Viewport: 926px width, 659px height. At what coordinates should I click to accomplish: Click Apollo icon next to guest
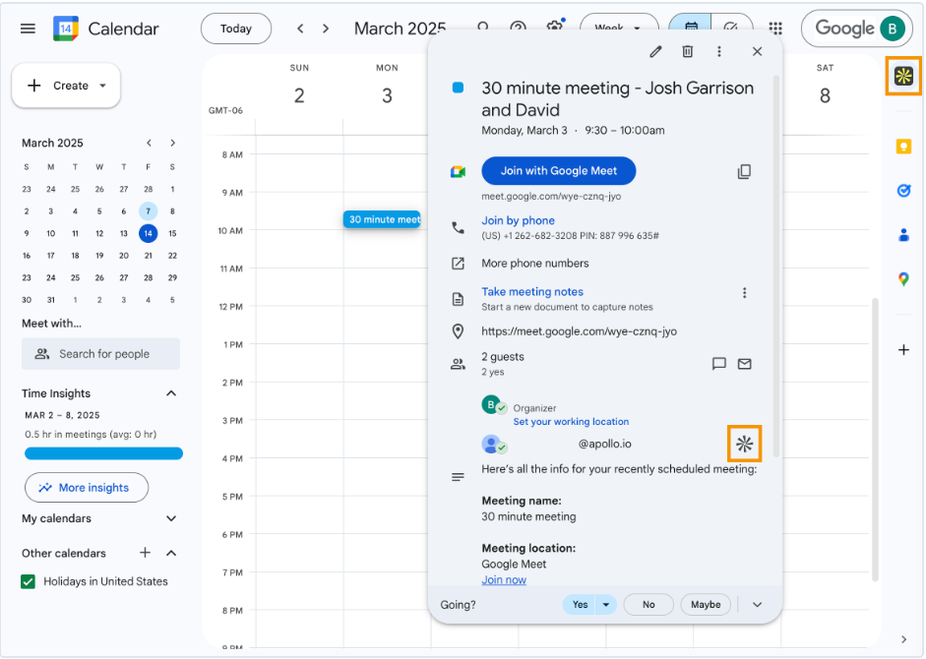point(744,444)
